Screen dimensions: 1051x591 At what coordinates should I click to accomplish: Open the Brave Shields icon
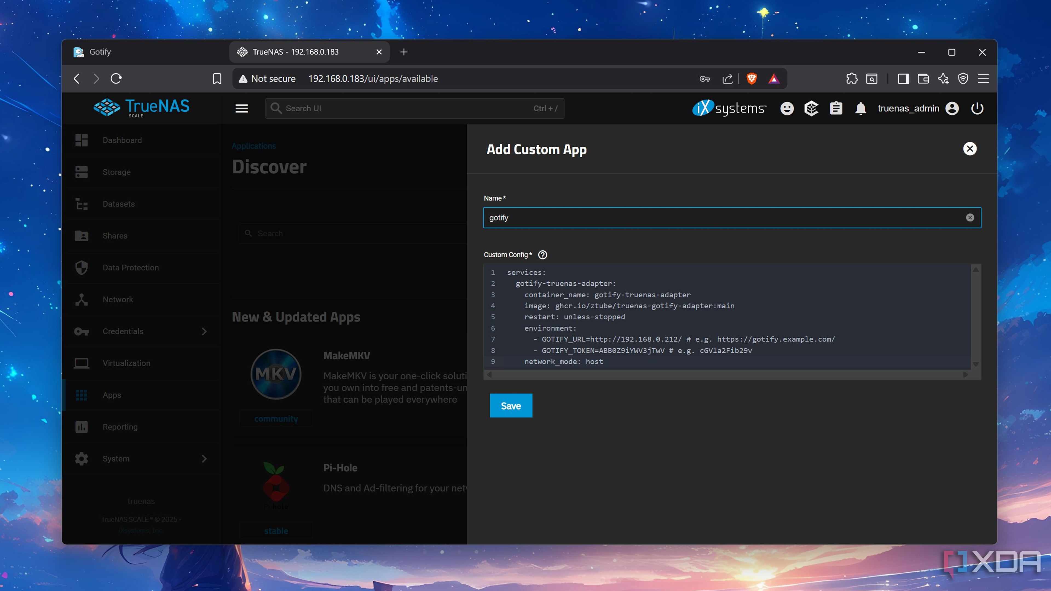[x=751, y=78]
